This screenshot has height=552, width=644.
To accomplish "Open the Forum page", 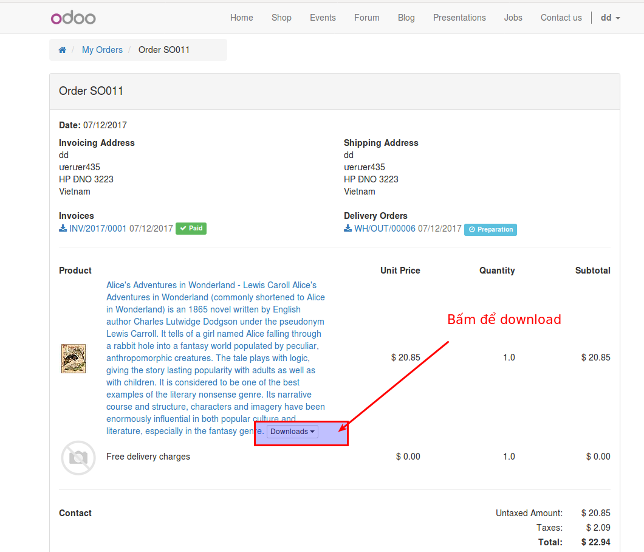I will coord(367,18).
